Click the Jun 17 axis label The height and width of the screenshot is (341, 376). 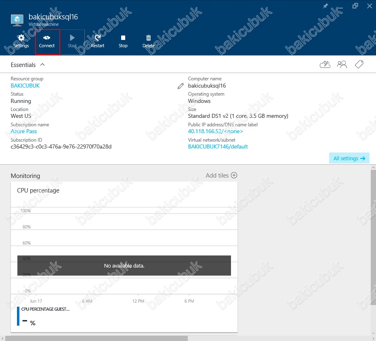[x=36, y=301]
